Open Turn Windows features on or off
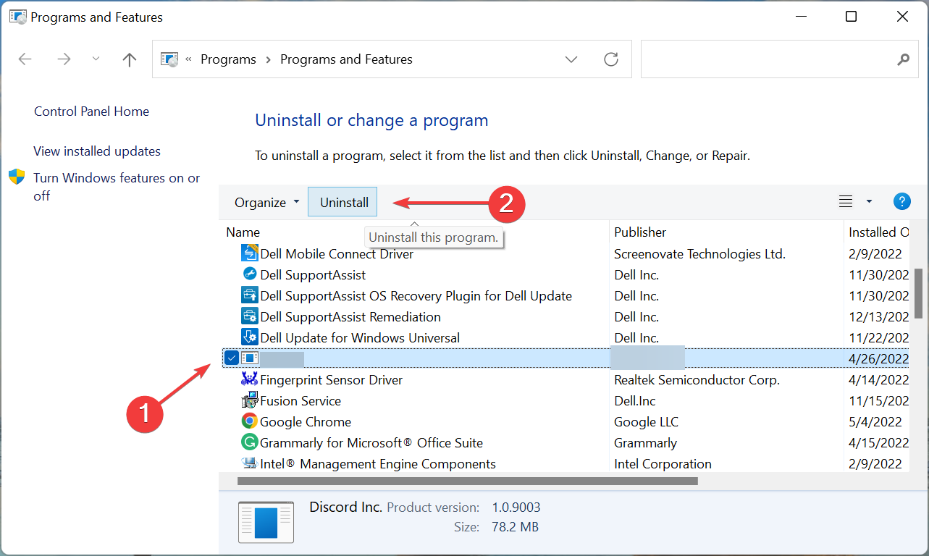Viewport: 929px width, 556px height. pyautogui.click(x=117, y=187)
